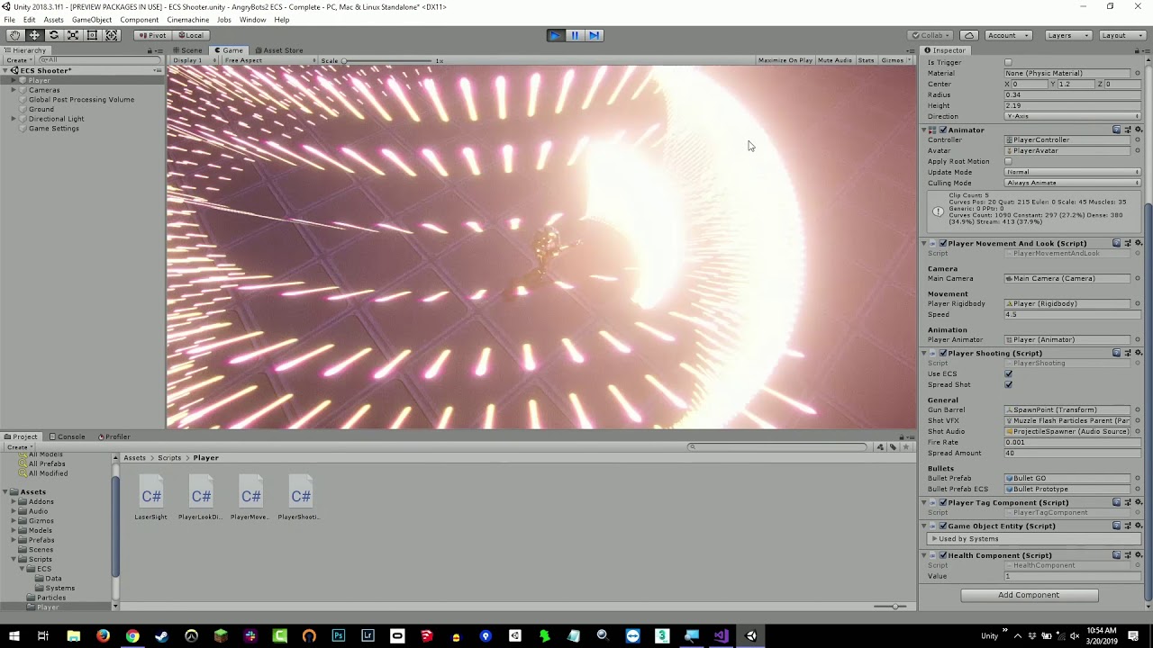Toggle Maximize On Play button
The width and height of the screenshot is (1153, 648).
click(x=785, y=60)
